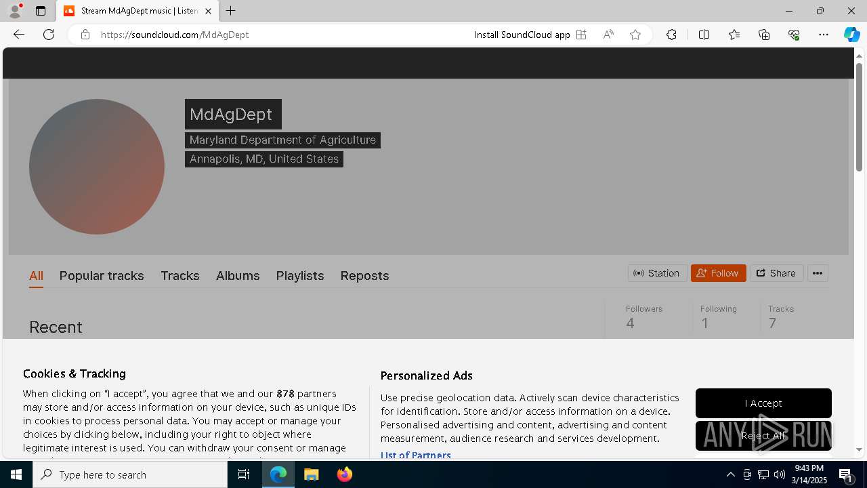867x488 pixels.
Task: Open the volume control
Action: coord(780,474)
